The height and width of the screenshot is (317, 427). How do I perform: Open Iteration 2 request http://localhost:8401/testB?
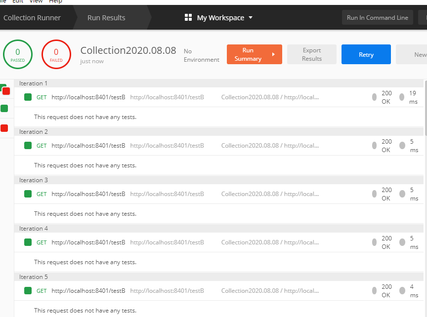click(88, 146)
